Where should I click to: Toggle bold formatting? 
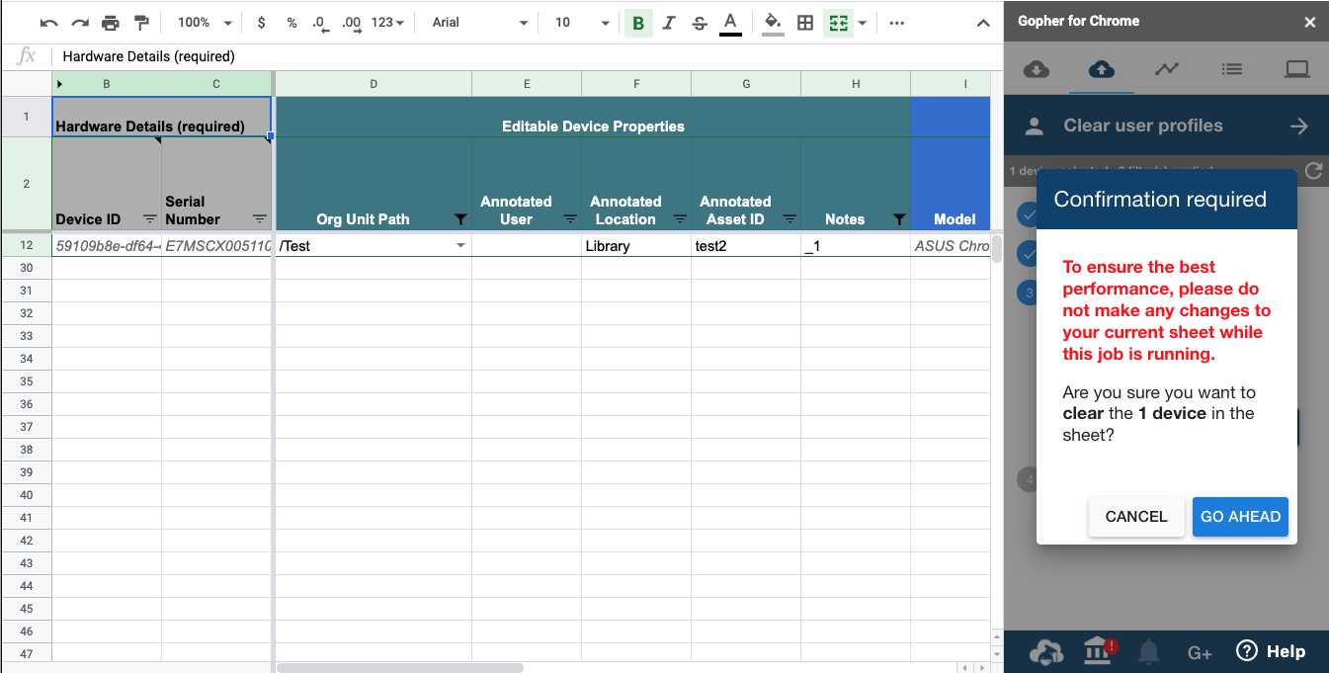(638, 23)
